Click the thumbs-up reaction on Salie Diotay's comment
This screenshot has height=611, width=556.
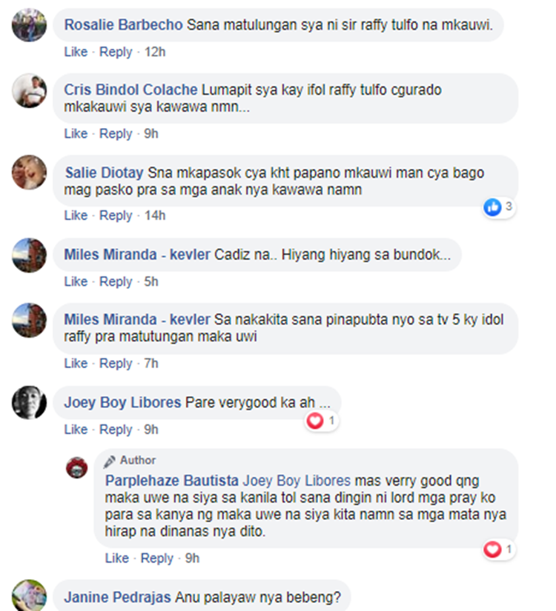[492, 207]
